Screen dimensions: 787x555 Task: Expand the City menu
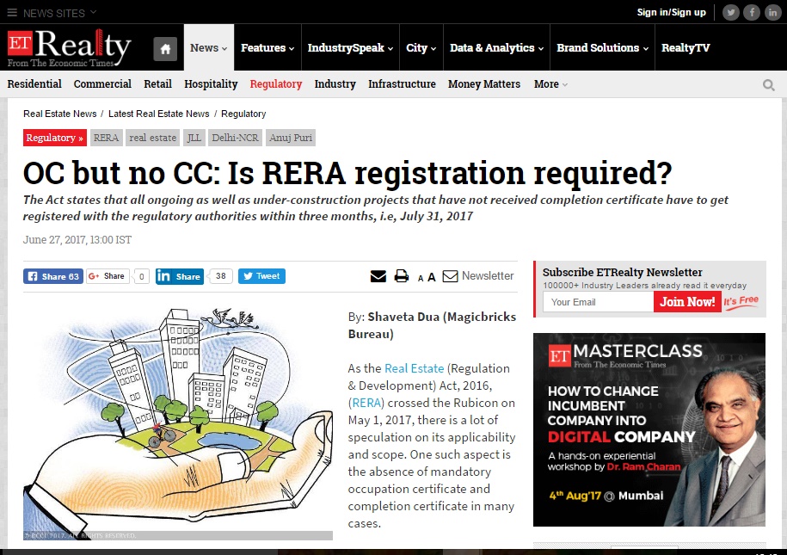click(421, 47)
